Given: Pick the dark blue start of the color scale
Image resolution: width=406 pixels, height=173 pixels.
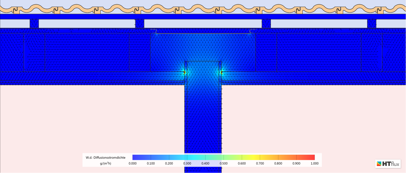Looking at the screenshot, I should [x=136, y=157].
